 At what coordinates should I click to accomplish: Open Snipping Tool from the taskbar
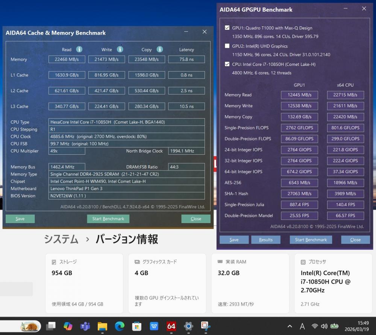(205, 326)
